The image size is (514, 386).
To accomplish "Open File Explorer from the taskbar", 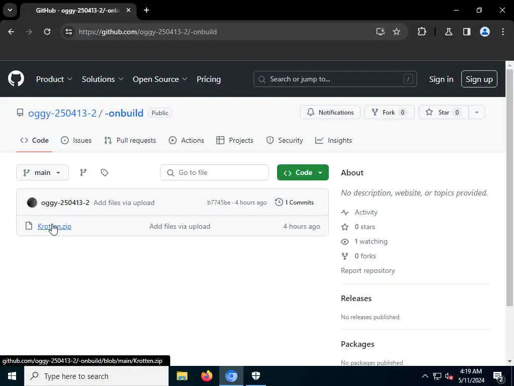I will (182, 376).
